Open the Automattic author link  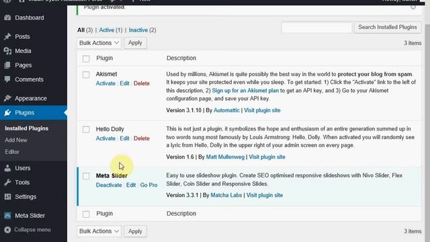pyautogui.click(x=226, y=110)
